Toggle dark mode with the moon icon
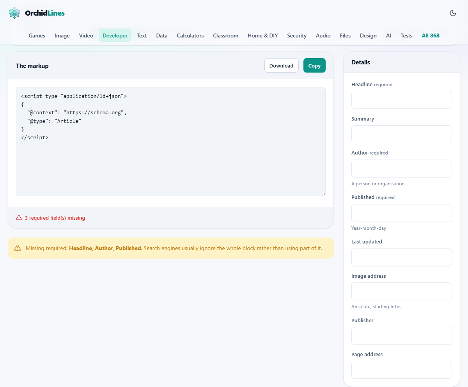This screenshot has height=387, width=468. click(453, 13)
